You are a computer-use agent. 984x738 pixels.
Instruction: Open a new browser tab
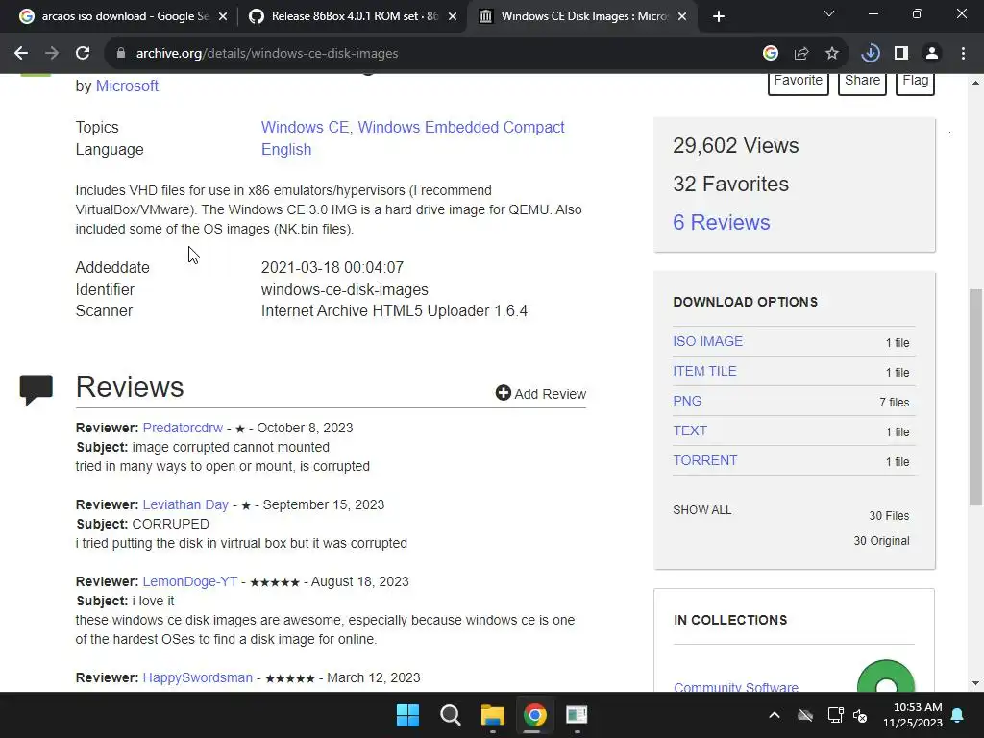[x=719, y=16]
